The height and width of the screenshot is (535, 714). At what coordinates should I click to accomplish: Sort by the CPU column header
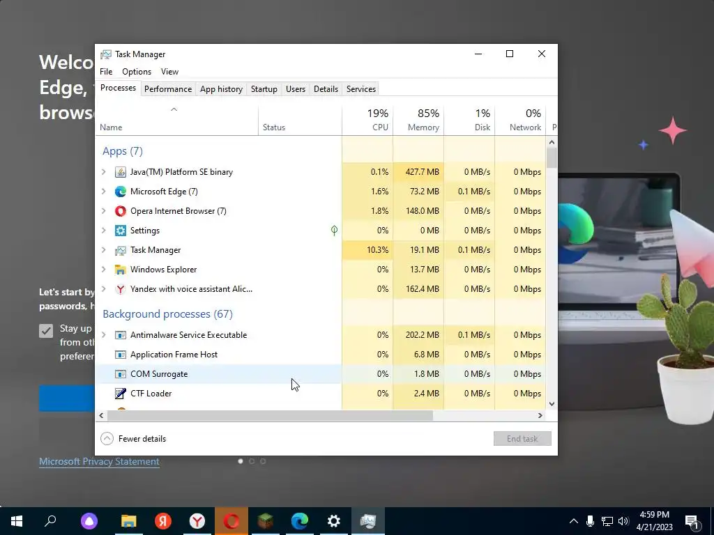[367, 121]
